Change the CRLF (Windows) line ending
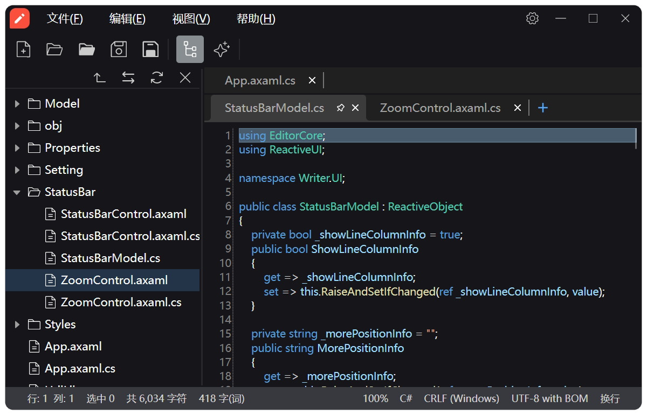647x415 pixels. tap(462, 399)
